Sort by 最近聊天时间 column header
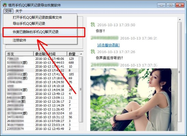 click(x=50, y=54)
